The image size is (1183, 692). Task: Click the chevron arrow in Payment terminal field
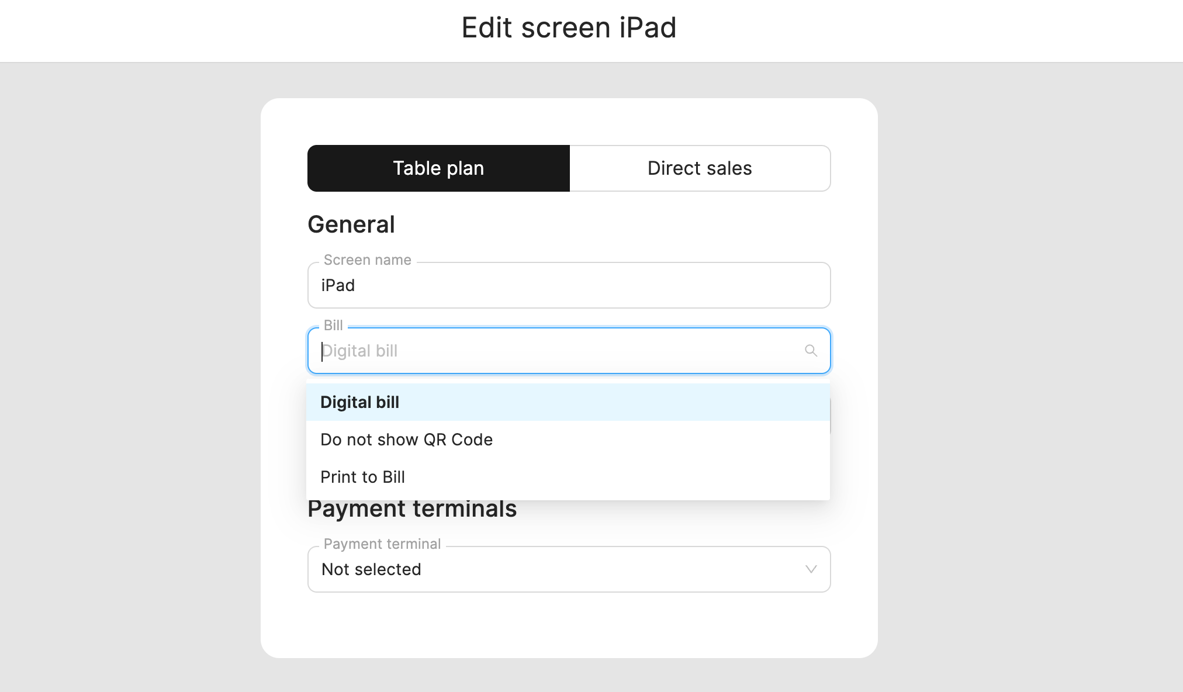click(x=811, y=569)
